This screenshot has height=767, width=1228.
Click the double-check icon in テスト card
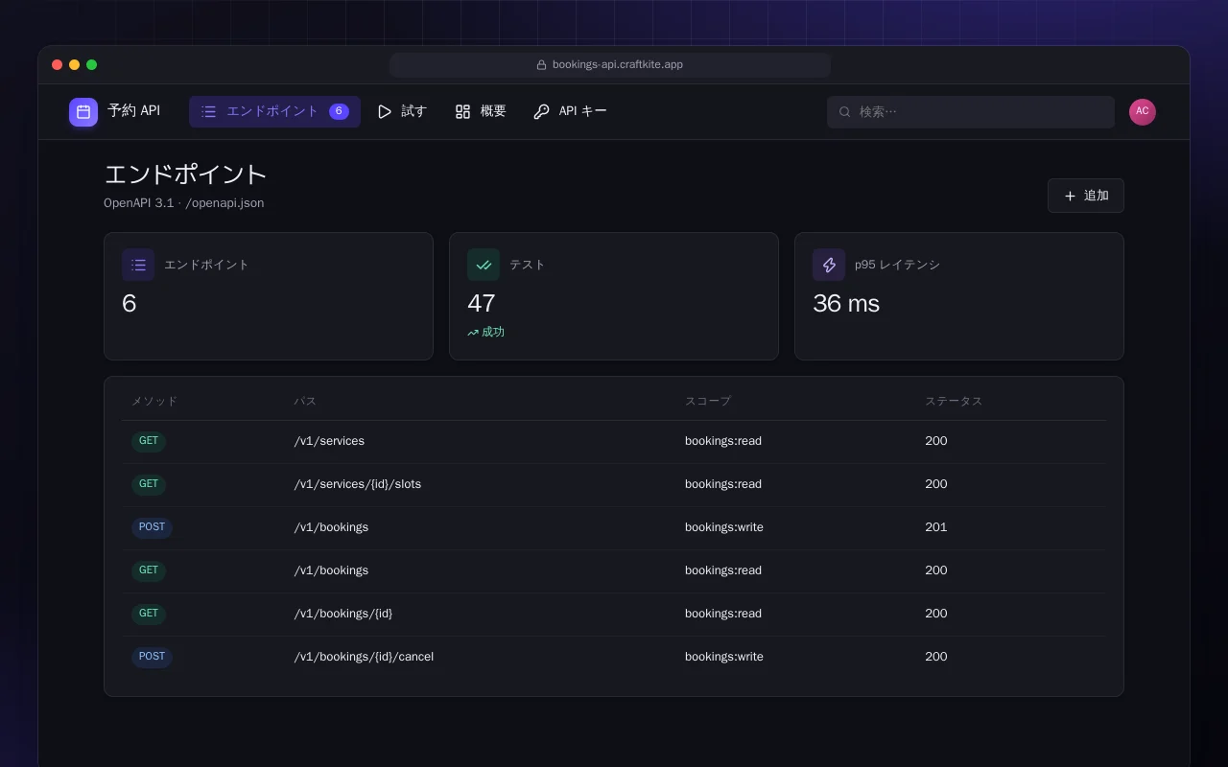tap(484, 265)
